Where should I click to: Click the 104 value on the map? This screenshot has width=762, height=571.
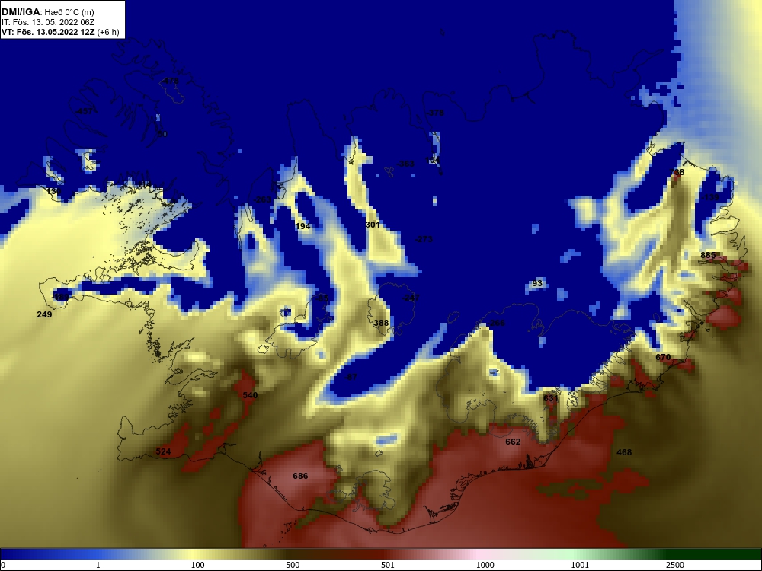pyautogui.click(x=433, y=160)
